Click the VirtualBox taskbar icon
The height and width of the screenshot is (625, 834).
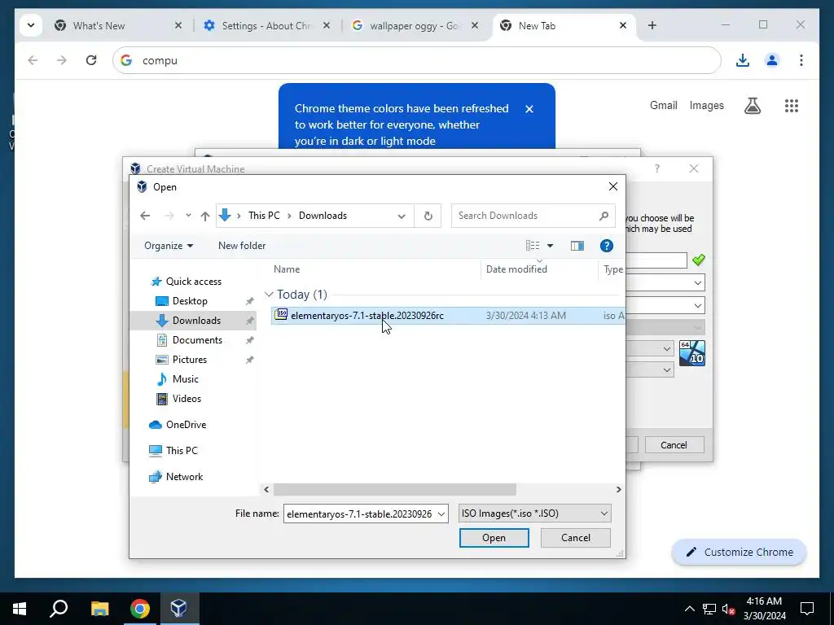click(178, 609)
